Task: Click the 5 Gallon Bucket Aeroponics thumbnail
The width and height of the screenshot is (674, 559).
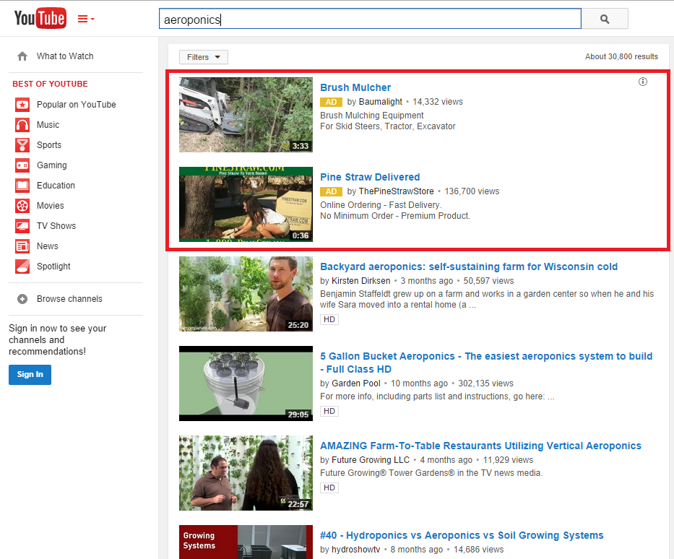Action: pyautogui.click(x=246, y=383)
